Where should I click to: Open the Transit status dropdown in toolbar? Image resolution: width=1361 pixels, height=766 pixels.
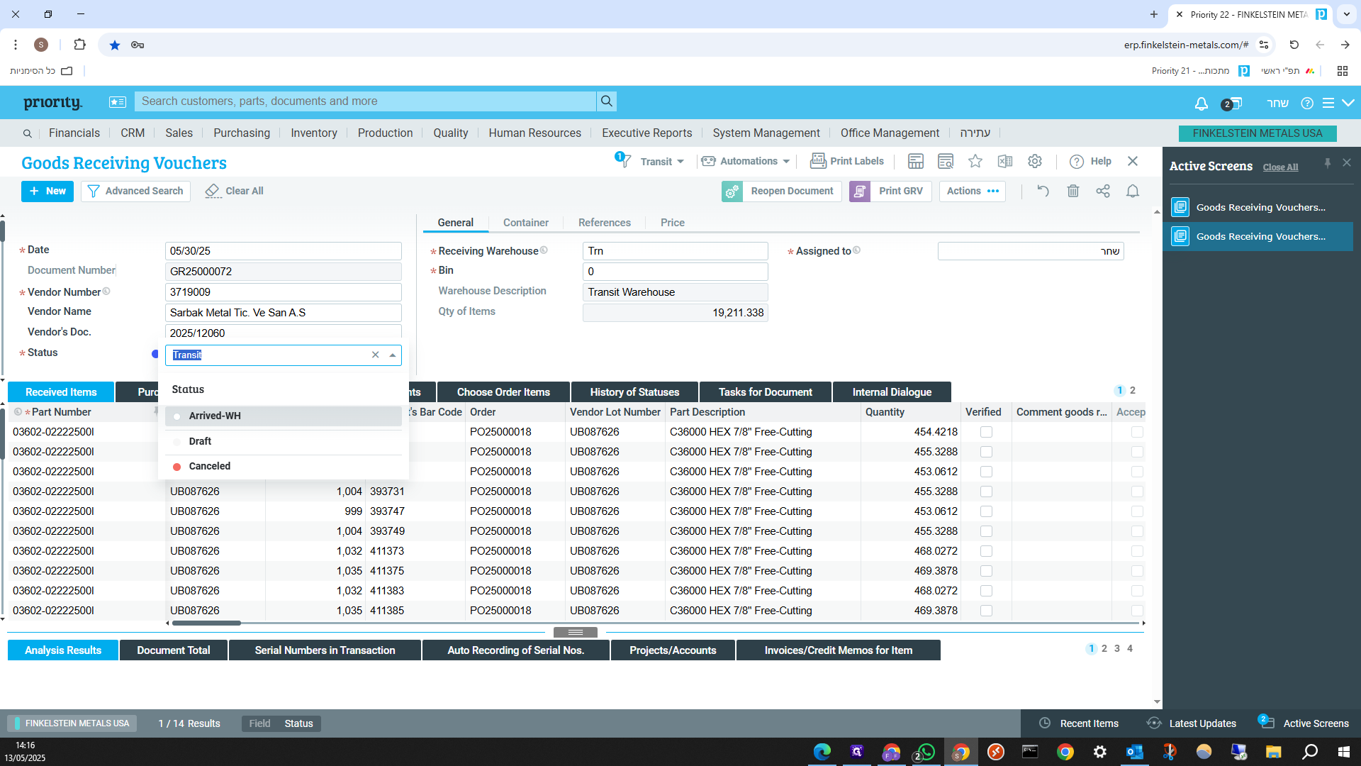click(662, 162)
